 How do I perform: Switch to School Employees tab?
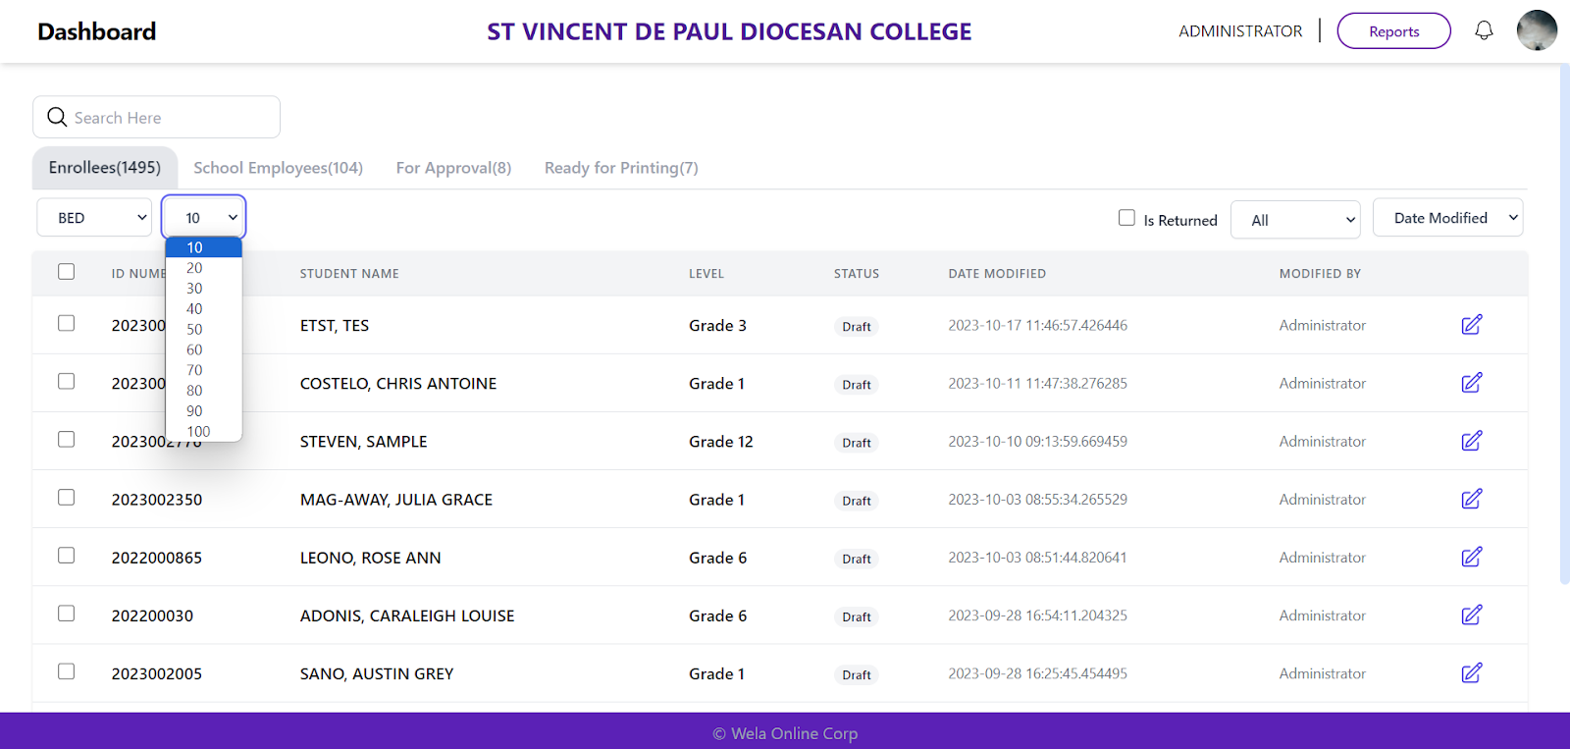(x=278, y=168)
